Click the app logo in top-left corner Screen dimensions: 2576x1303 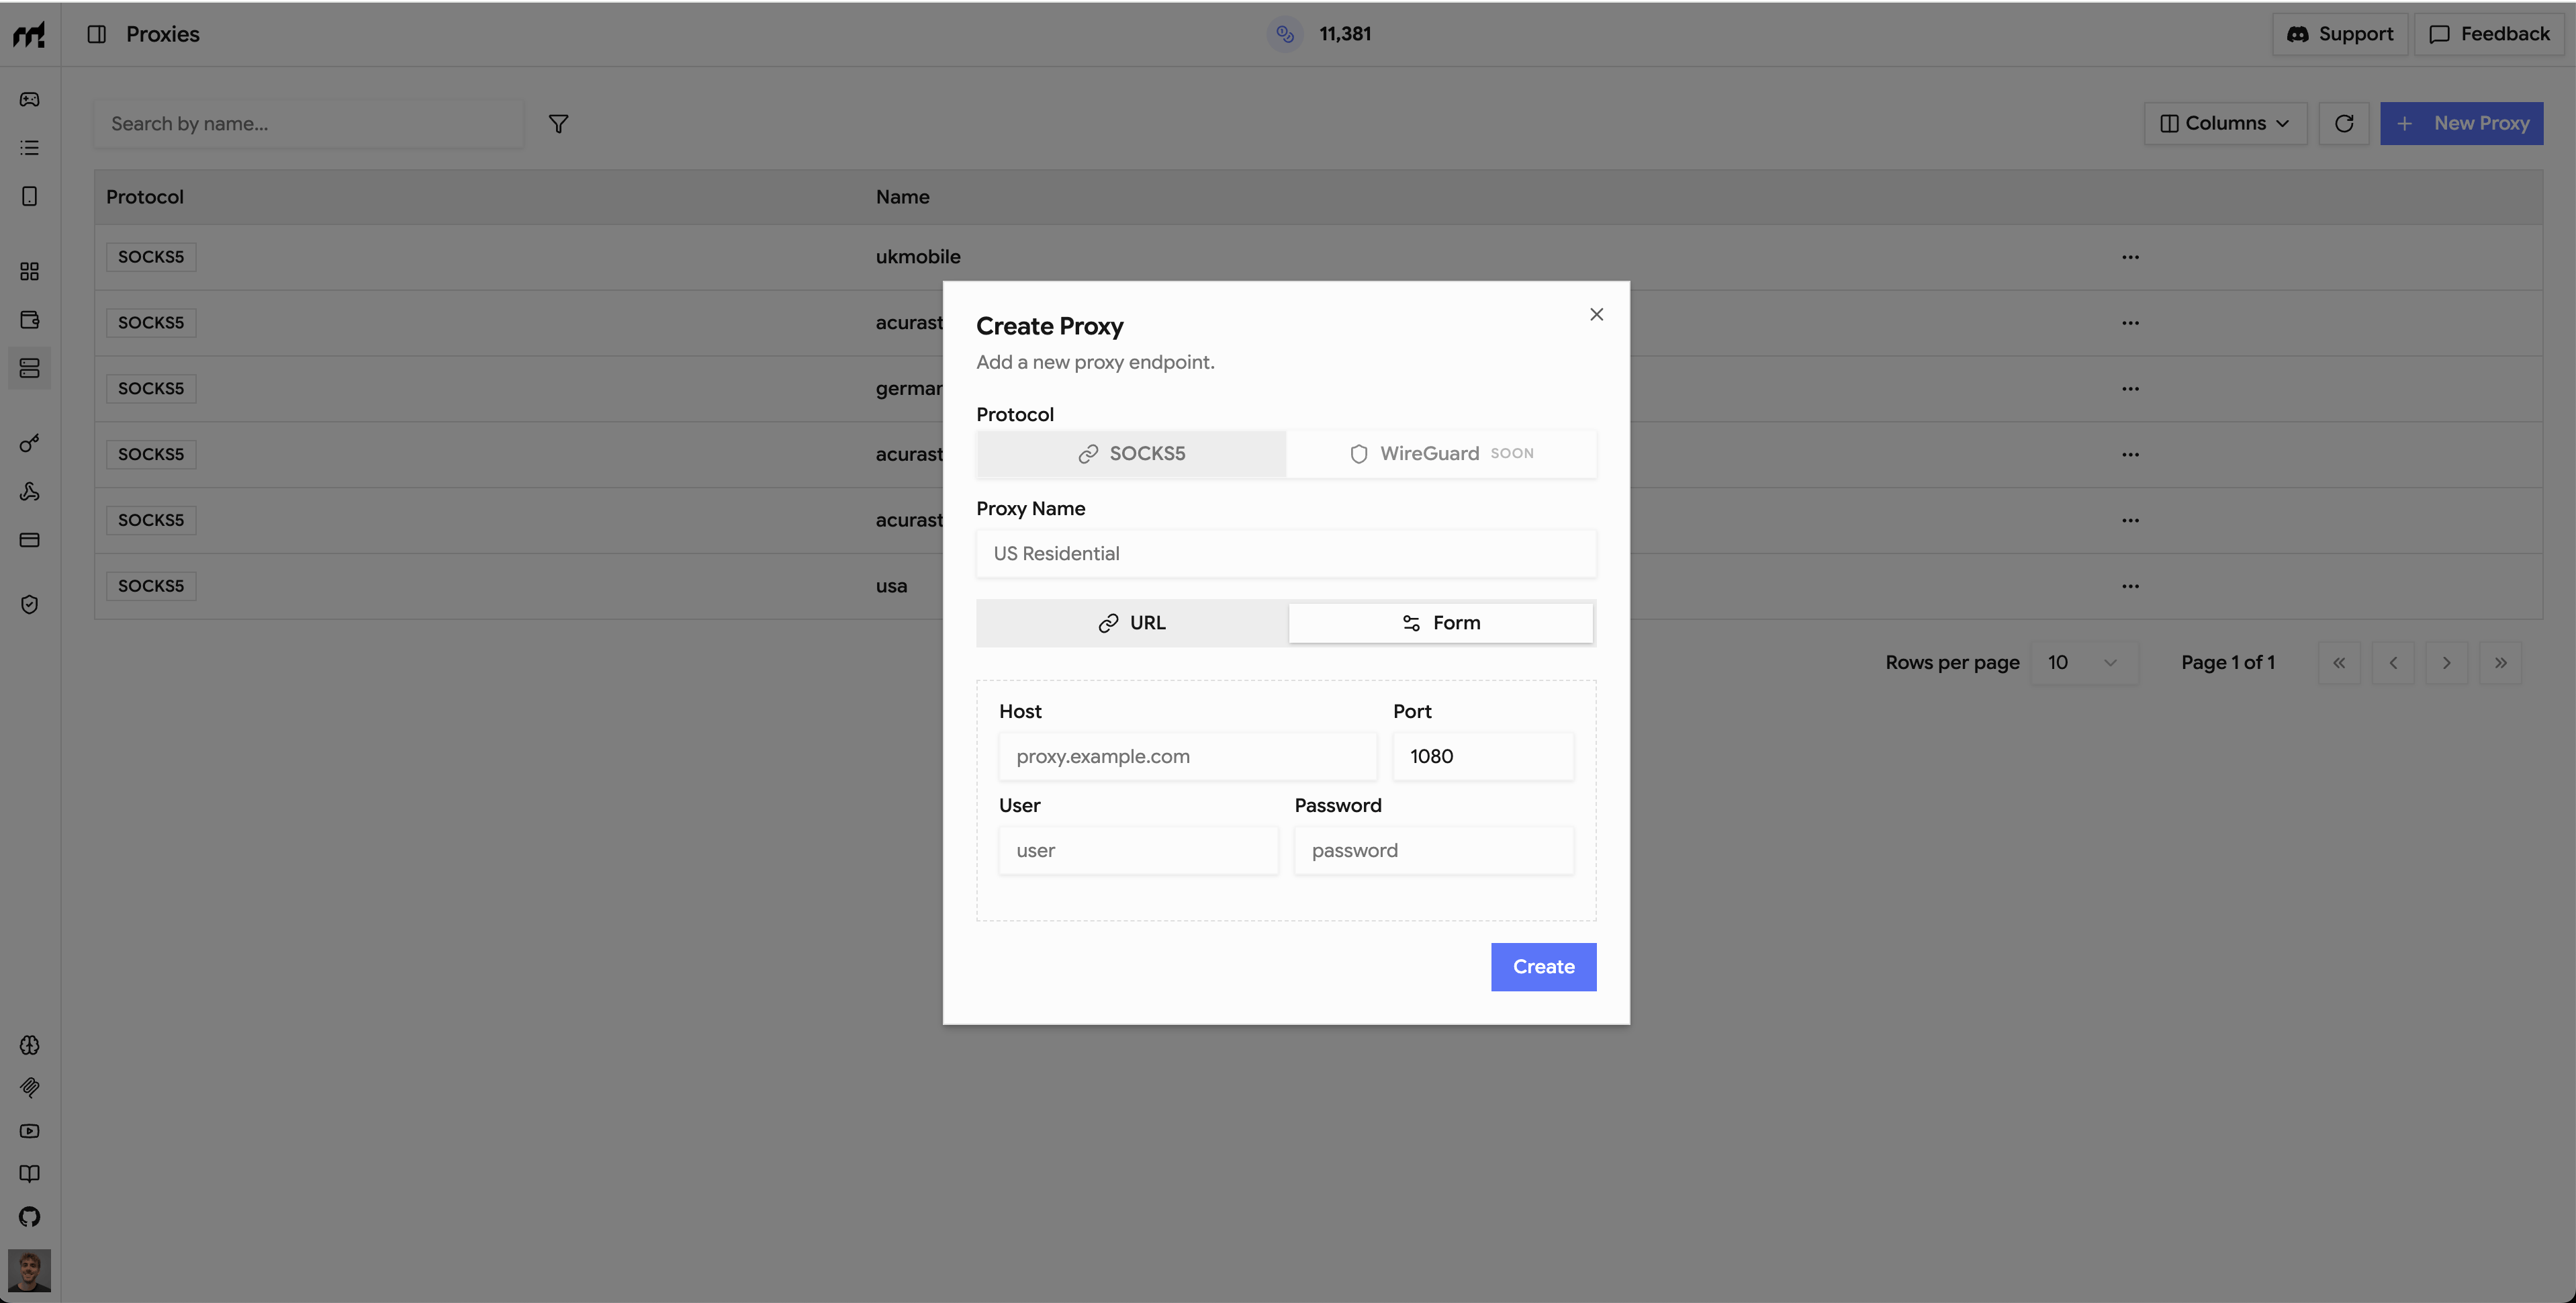29,34
